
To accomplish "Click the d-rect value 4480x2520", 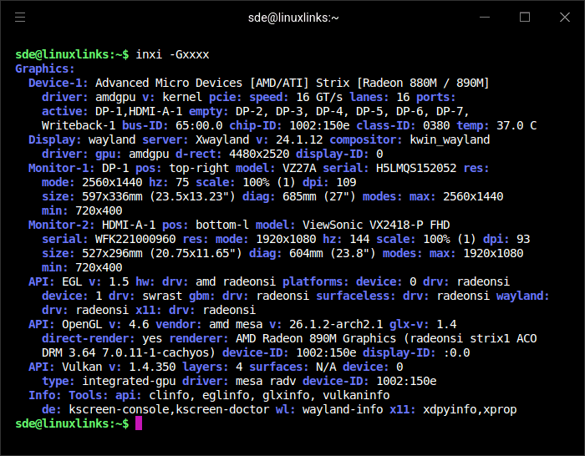I will pyautogui.click(x=259, y=154).
